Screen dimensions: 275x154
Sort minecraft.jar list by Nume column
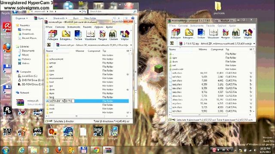coord(49,51)
